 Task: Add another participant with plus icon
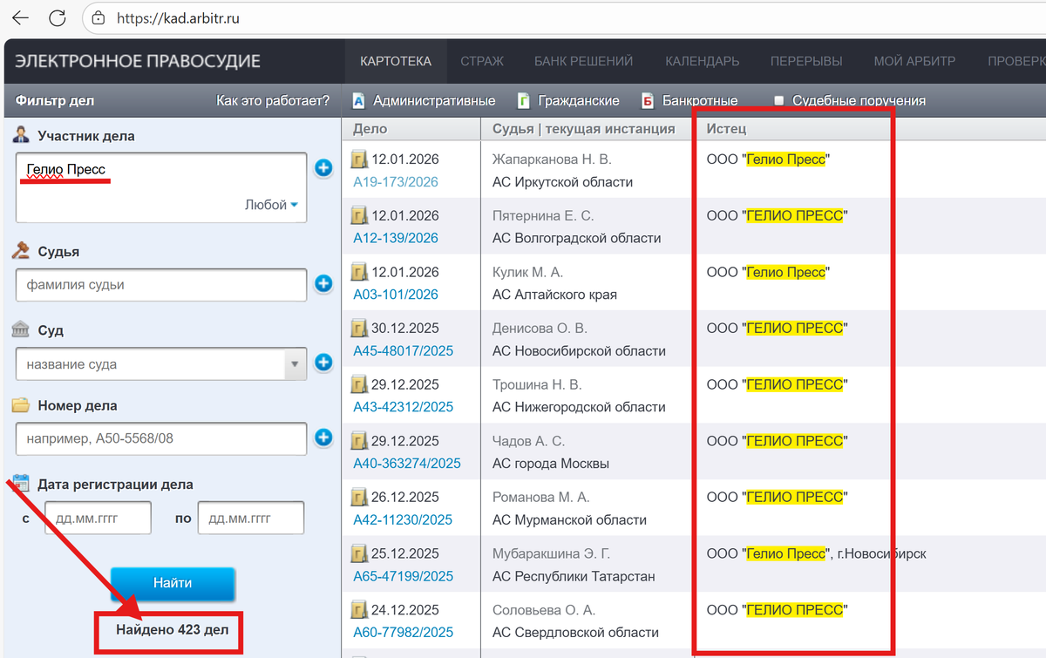click(x=323, y=167)
